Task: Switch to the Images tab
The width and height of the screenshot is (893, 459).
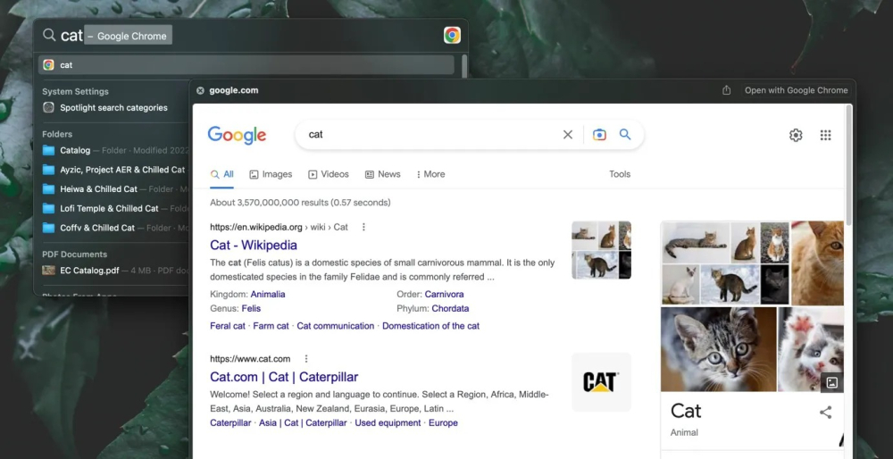Action: [271, 174]
